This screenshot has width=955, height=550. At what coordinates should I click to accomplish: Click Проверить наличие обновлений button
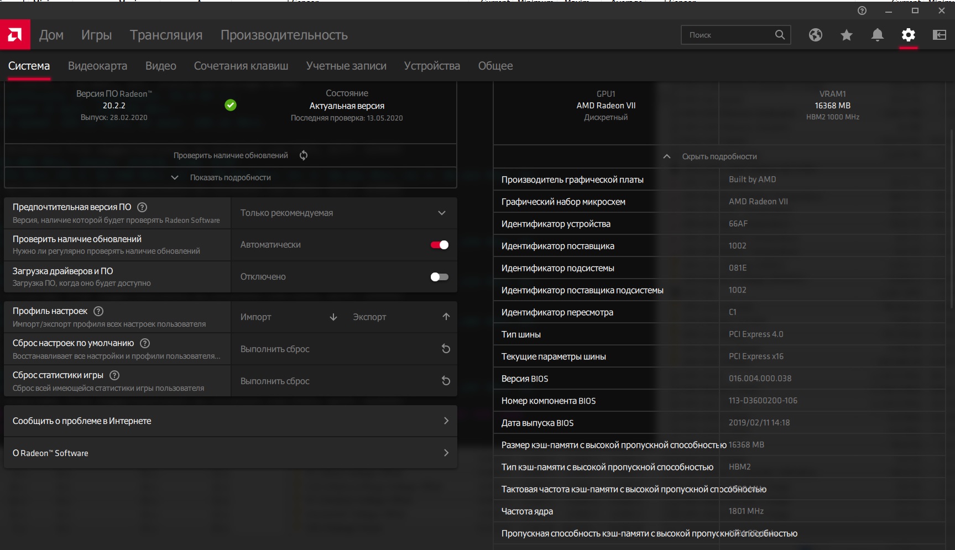[231, 155]
